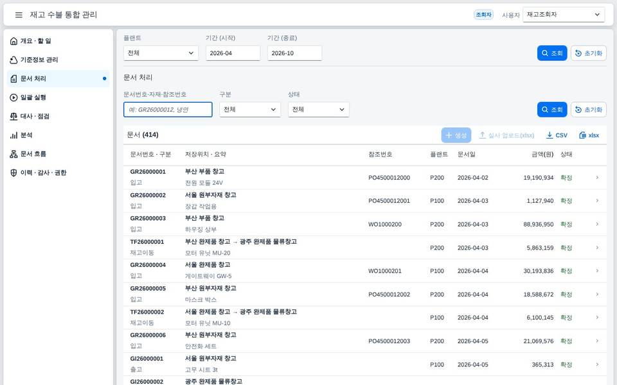Open row TF26000001 detail chevron
The image size is (617, 385).
pos(597,248)
